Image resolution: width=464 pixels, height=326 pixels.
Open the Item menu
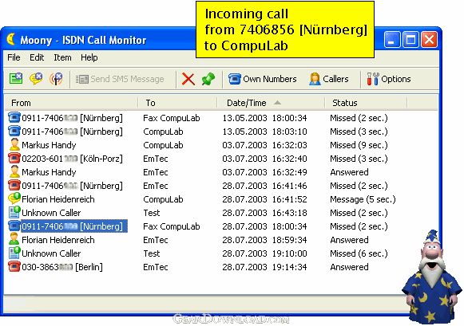pyautogui.click(x=62, y=57)
